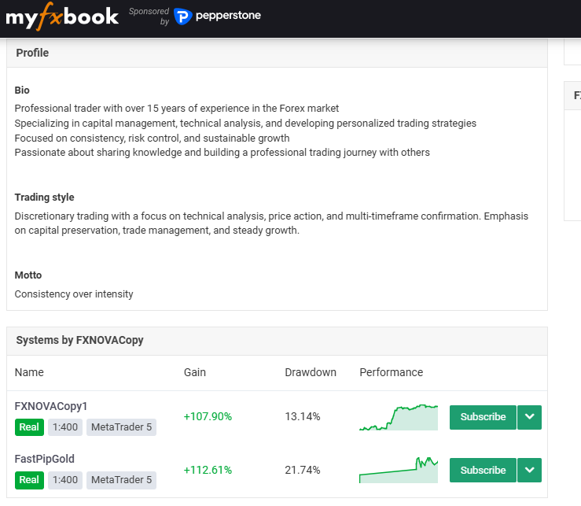This screenshot has width=581, height=506.
Task: Click the MetaTrader 5 tag for FastPipGold
Action: pyautogui.click(x=121, y=479)
